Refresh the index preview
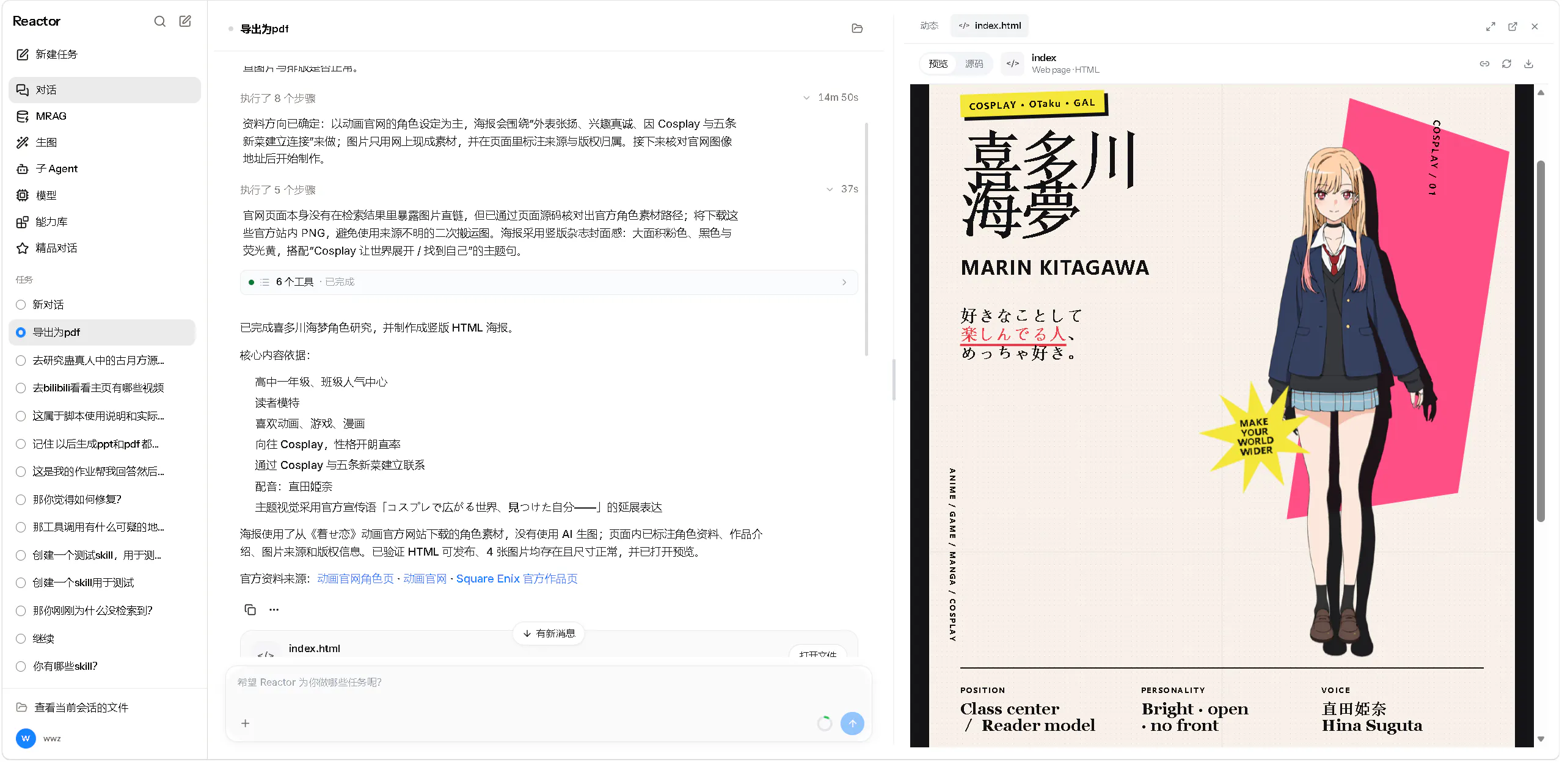This screenshot has width=1562, height=762. pyautogui.click(x=1506, y=64)
